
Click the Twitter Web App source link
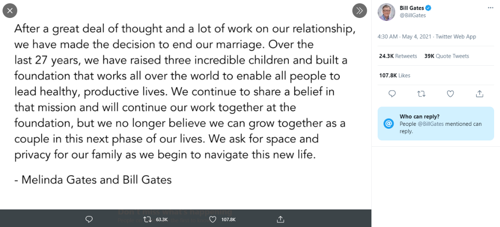(456, 36)
